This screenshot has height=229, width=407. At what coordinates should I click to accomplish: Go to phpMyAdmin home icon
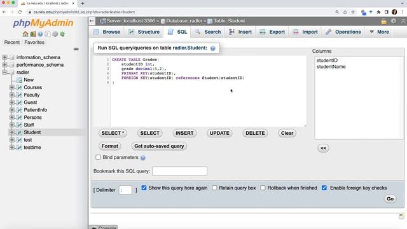pos(25,34)
